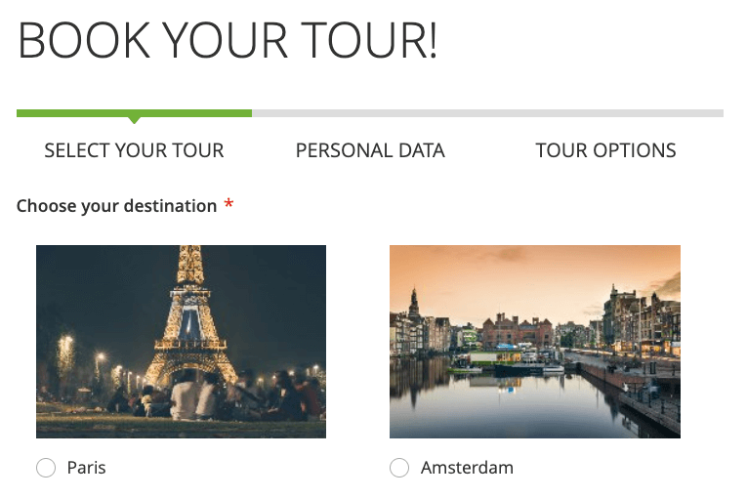Click the church tower in Amsterdam photo
Screen dimensions: 747x498
[414, 303]
